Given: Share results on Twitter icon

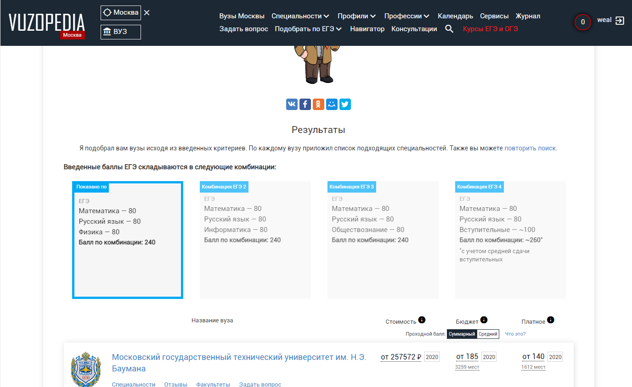Looking at the screenshot, I should [x=345, y=104].
